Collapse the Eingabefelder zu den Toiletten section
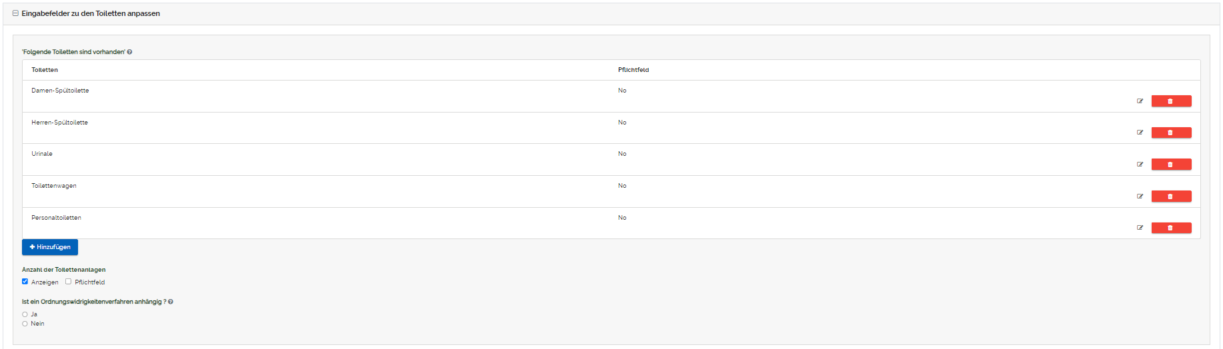The image size is (1223, 349). tap(15, 13)
